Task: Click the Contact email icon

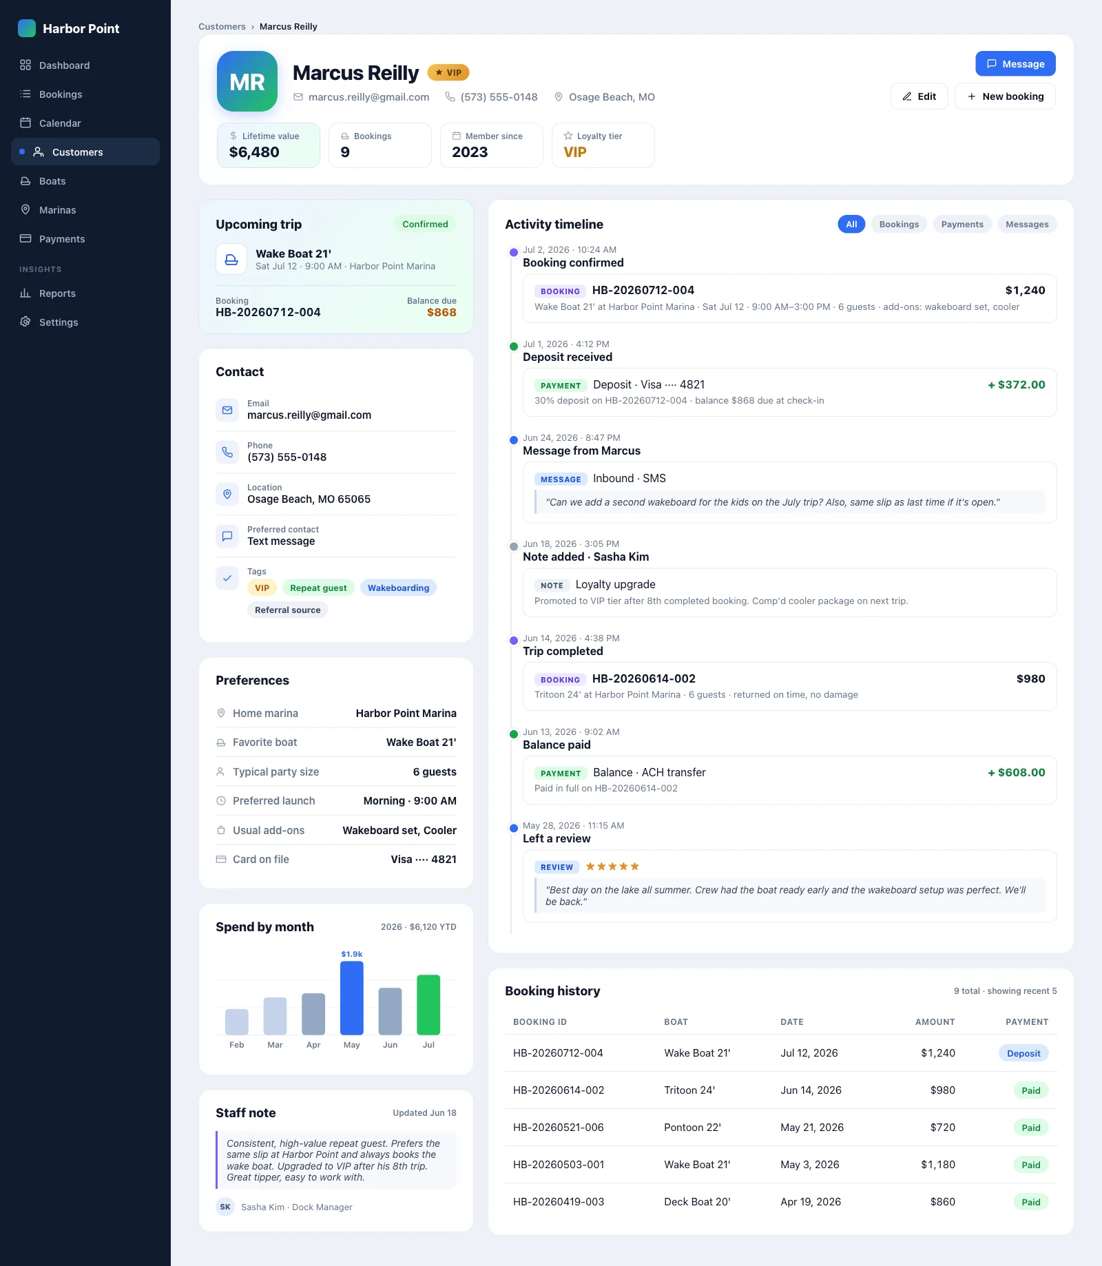Action: point(227,410)
